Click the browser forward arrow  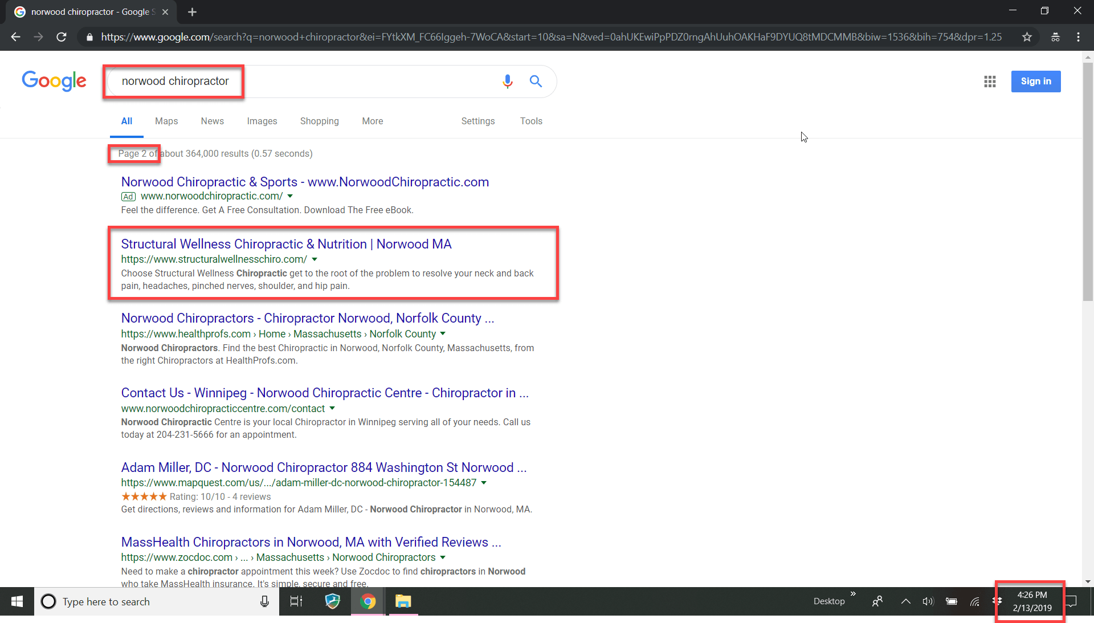38,37
